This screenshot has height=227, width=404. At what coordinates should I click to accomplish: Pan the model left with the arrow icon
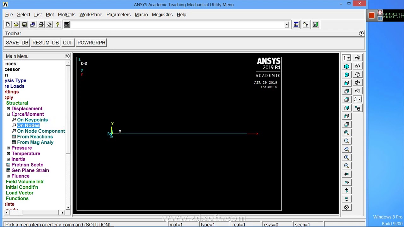click(x=347, y=174)
